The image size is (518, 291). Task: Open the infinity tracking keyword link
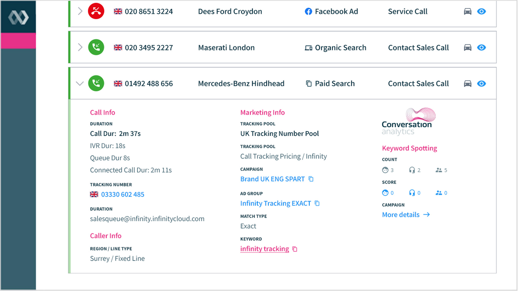click(x=265, y=249)
